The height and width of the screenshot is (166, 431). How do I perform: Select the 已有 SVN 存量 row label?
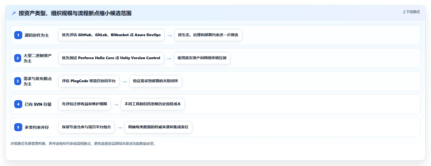click(x=38, y=104)
